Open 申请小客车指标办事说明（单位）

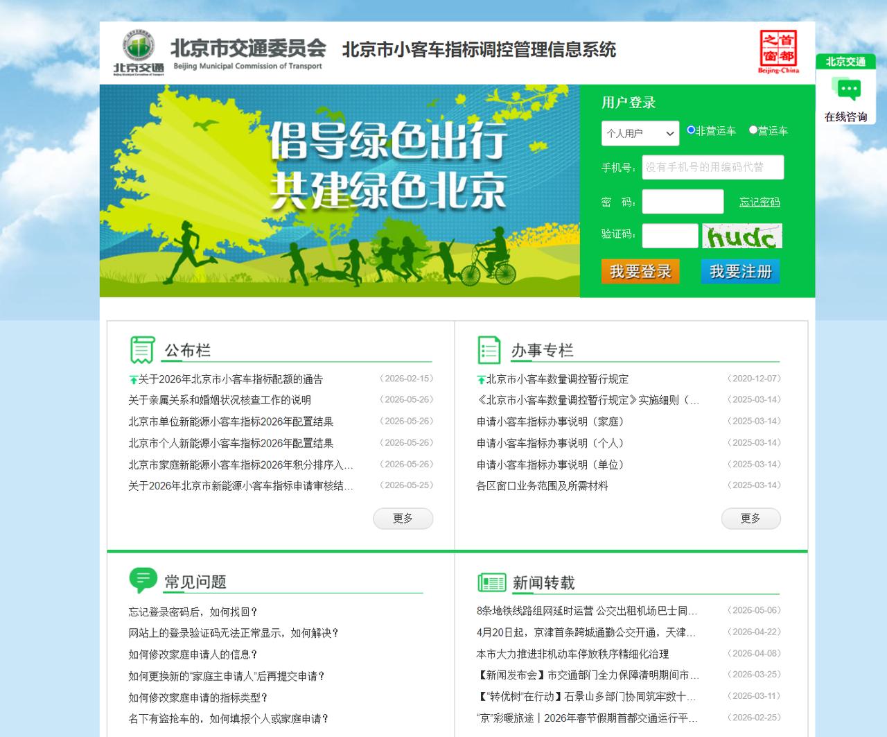pos(552,465)
